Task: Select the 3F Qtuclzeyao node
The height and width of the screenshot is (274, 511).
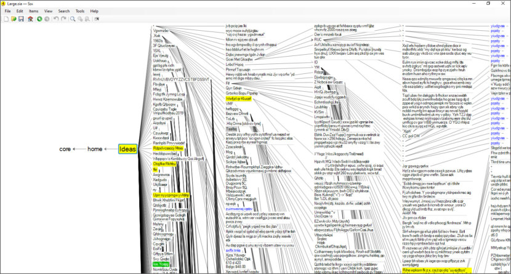Action: (164, 46)
